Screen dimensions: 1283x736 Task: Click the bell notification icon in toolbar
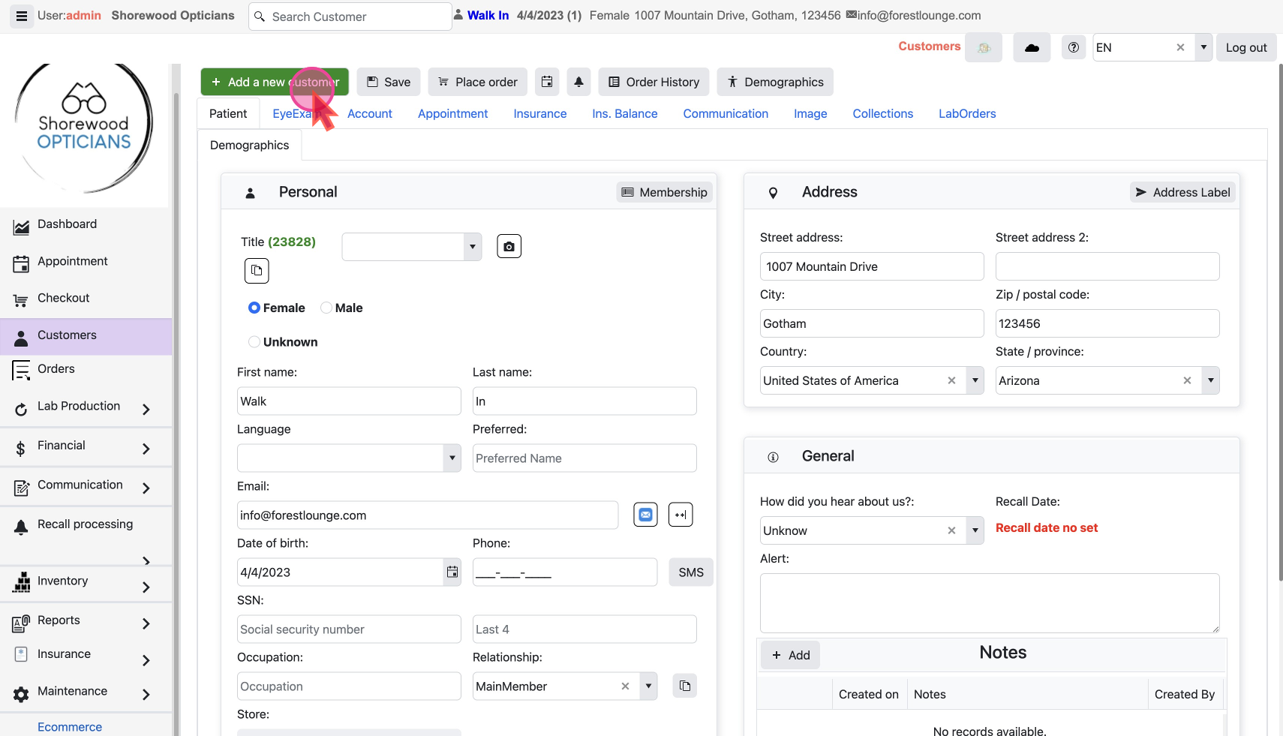coord(578,82)
